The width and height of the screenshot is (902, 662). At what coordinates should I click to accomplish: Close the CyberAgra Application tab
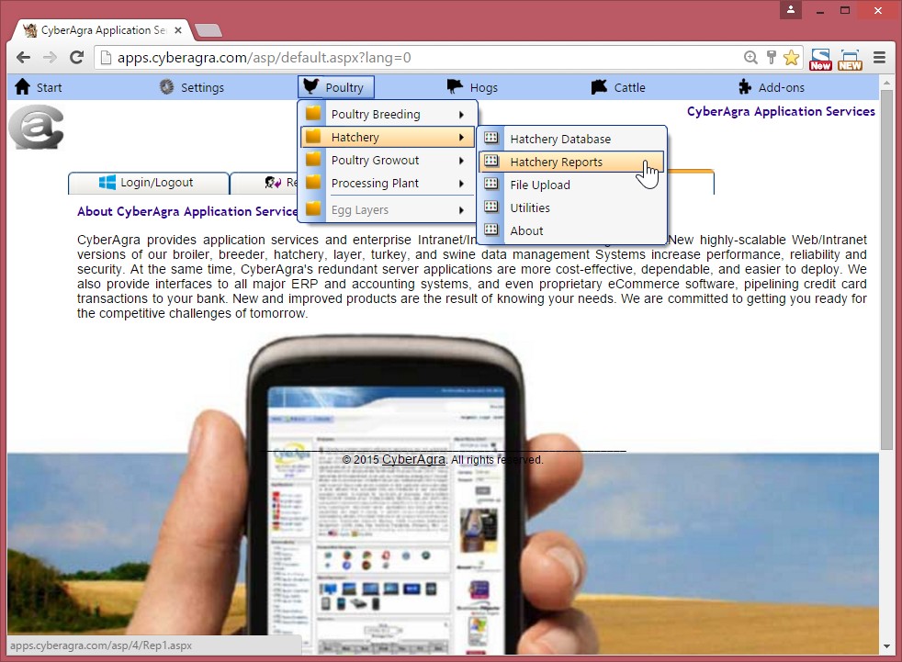coord(178,30)
